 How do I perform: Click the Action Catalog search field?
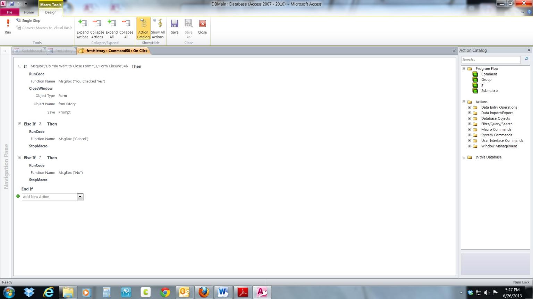(491, 60)
